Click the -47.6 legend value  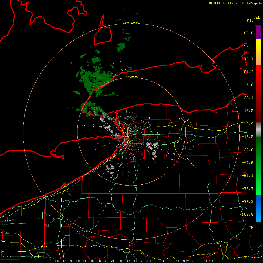click(248, 163)
